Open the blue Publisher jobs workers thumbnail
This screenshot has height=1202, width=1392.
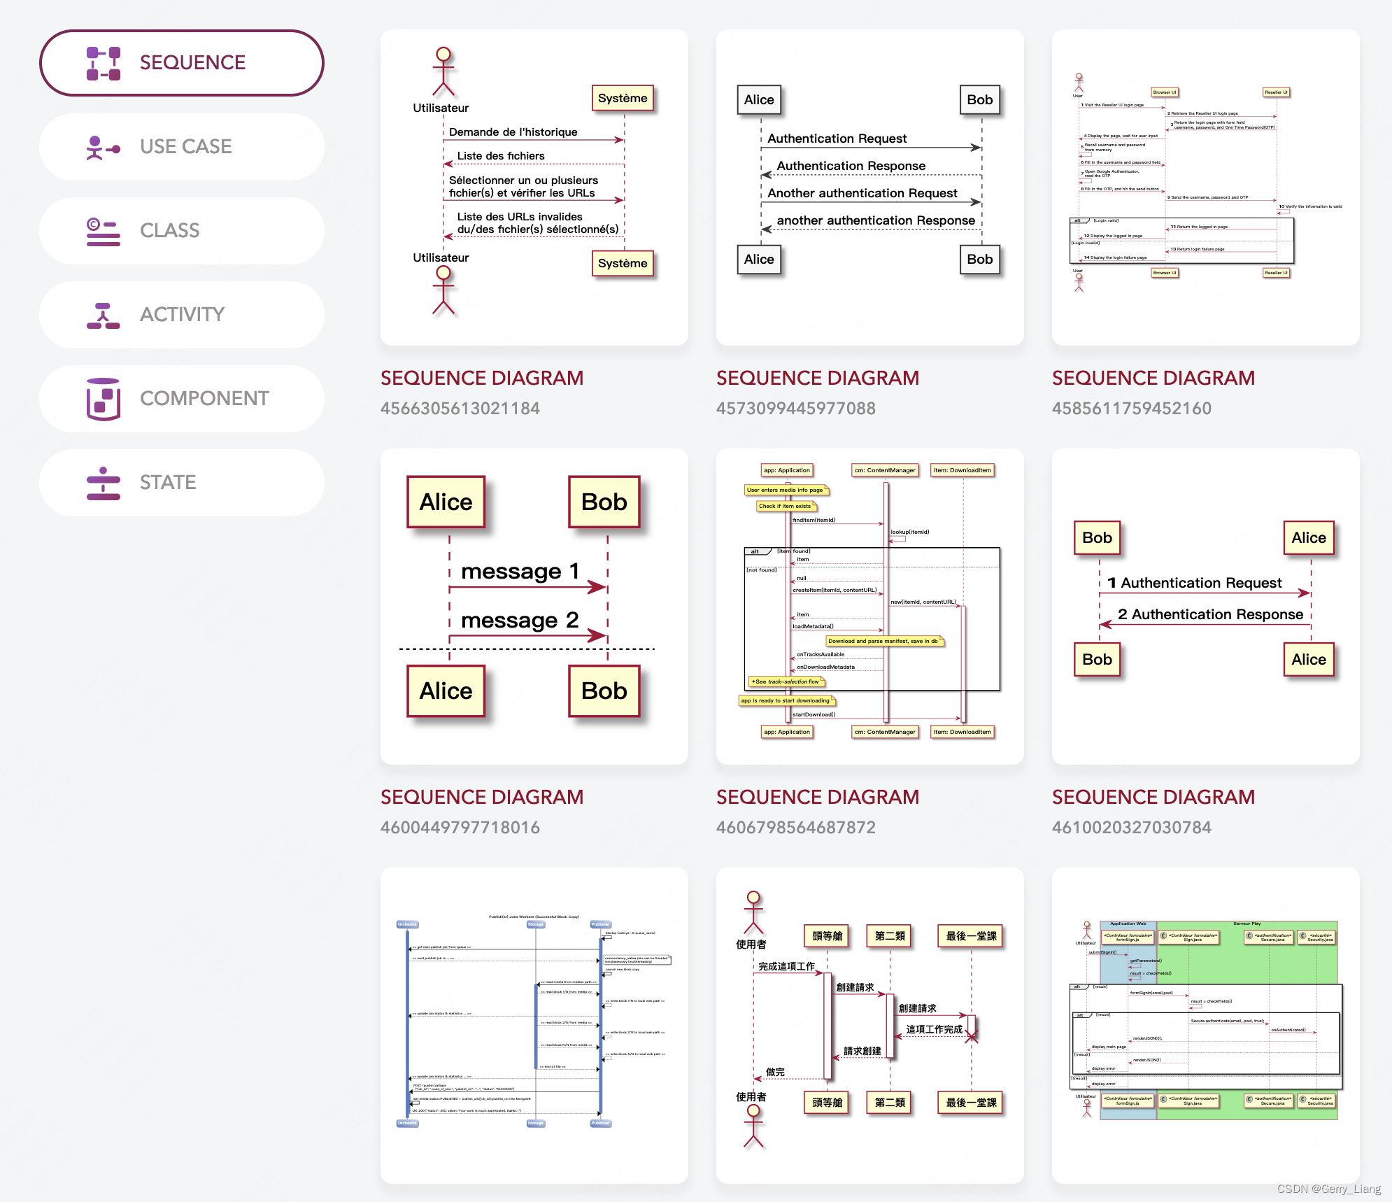click(534, 1025)
